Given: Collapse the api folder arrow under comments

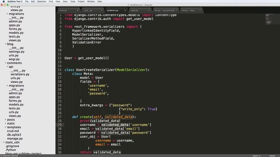Looking at the screenshot, I should pos(7,67).
